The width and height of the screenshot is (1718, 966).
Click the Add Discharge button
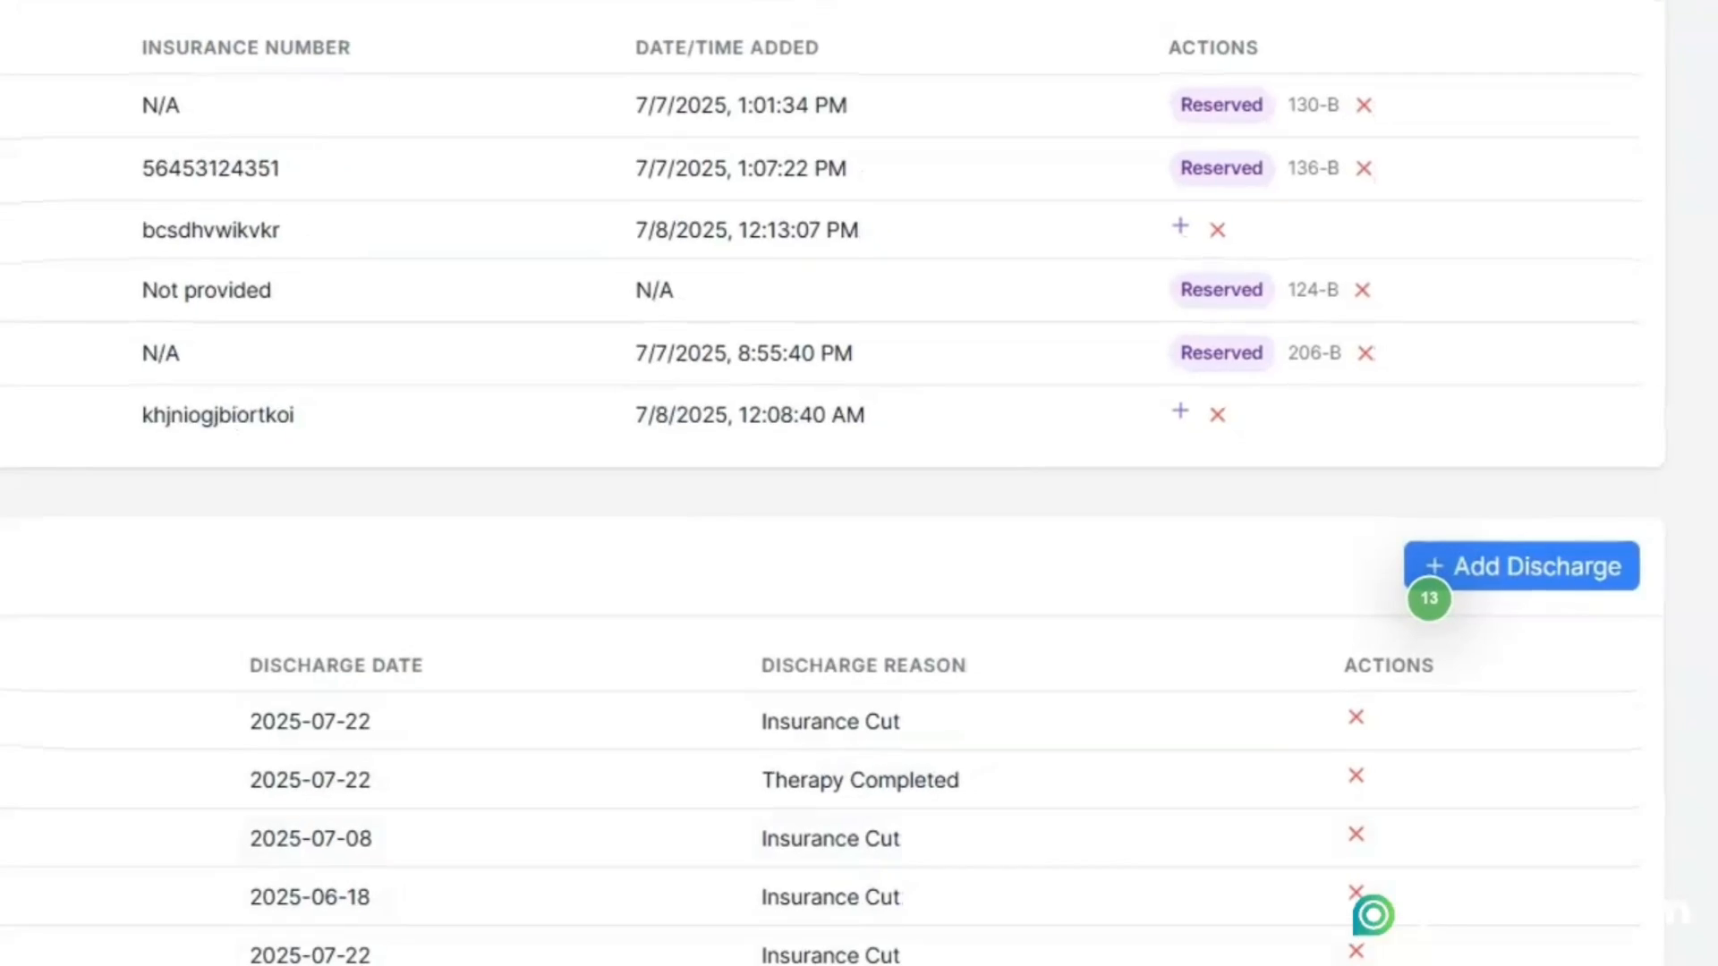tap(1520, 565)
